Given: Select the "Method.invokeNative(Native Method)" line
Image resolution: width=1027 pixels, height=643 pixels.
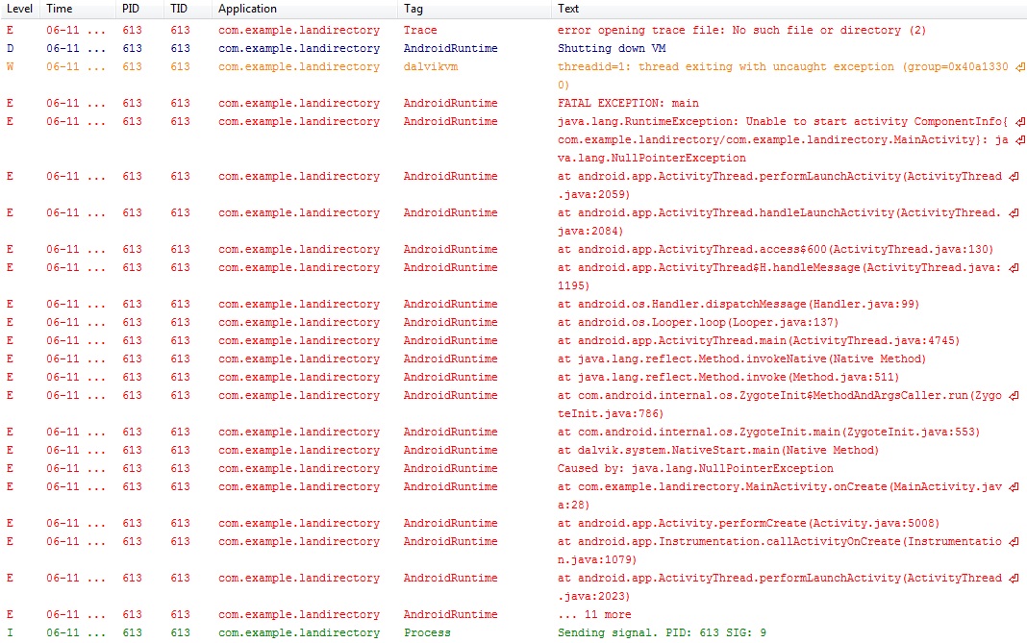Looking at the screenshot, I should (741, 359).
